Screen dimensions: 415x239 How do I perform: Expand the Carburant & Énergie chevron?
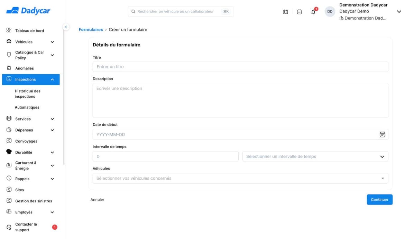(x=52, y=166)
